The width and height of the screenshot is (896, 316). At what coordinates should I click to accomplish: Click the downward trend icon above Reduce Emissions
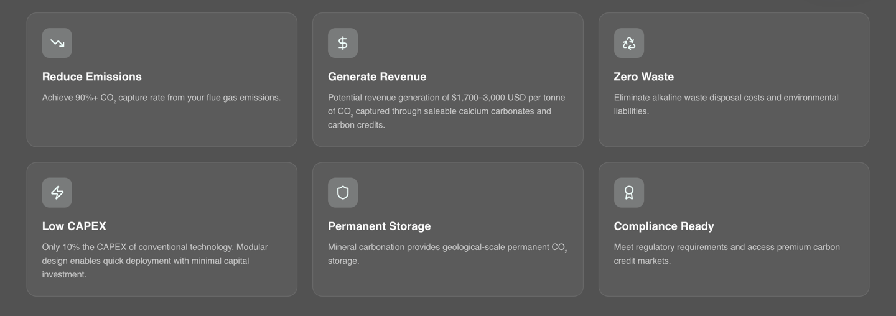(x=57, y=43)
